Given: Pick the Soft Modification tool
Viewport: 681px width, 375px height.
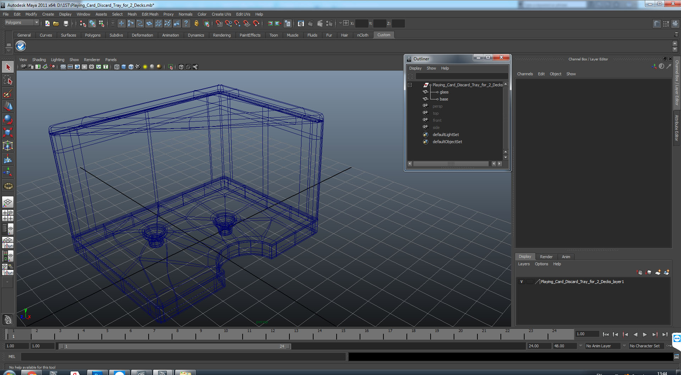Looking at the screenshot, I should point(8,159).
